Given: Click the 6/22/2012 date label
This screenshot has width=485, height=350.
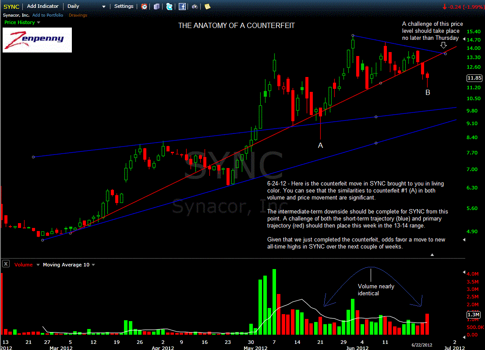Looking at the screenshot, I should (422, 345).
